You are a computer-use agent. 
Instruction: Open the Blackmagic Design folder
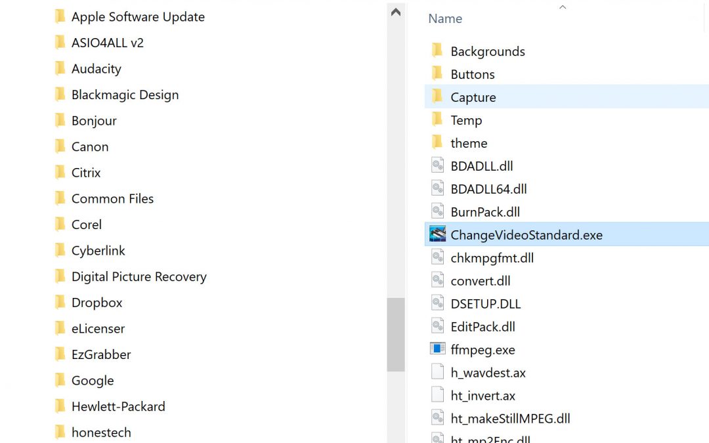(125, 95)
